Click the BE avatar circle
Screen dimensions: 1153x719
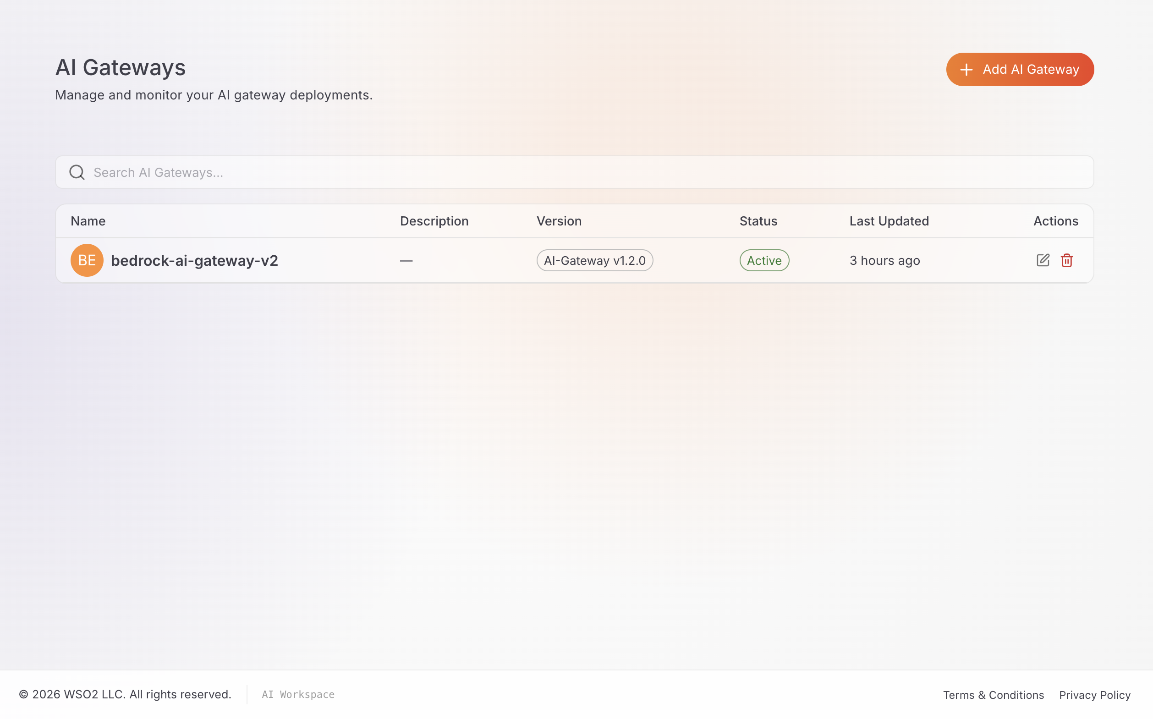87,260
